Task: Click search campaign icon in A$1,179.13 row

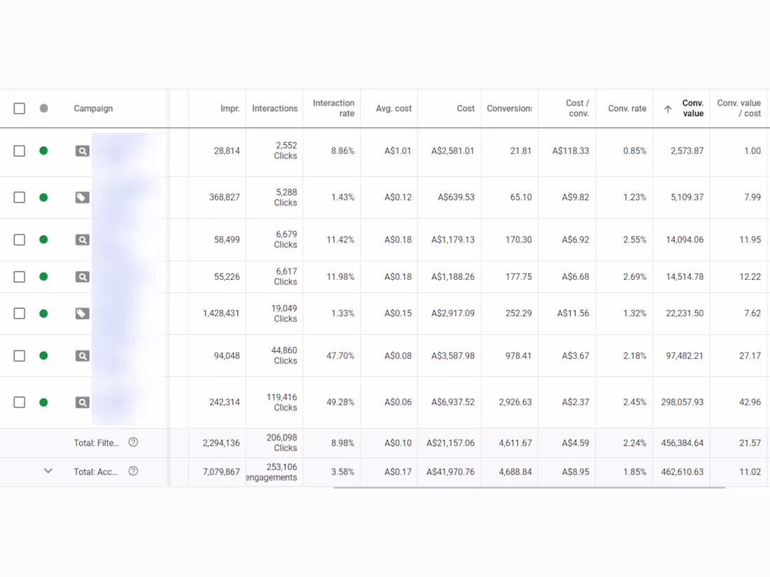Action: [83, 240]
